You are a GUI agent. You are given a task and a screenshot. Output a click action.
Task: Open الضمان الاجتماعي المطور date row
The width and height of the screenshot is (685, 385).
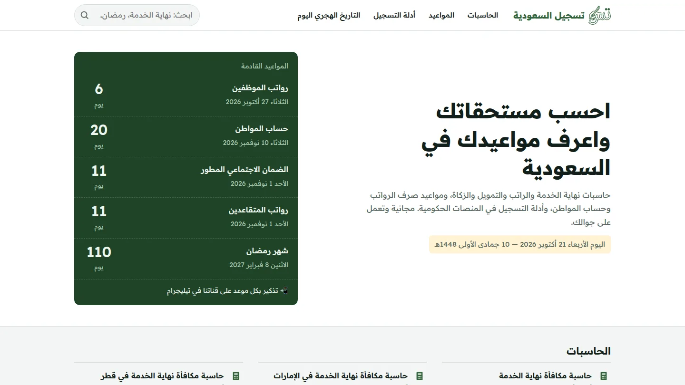[x=186, y=177]
